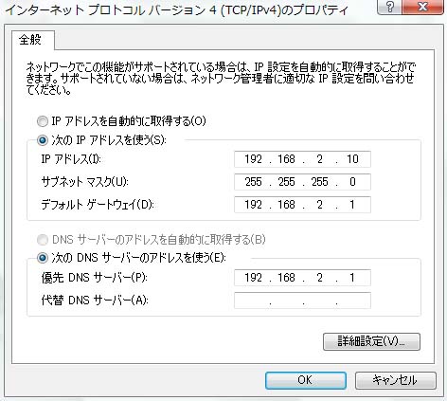Click the キャンセル button
447x401 pixels.
point(396,380)
